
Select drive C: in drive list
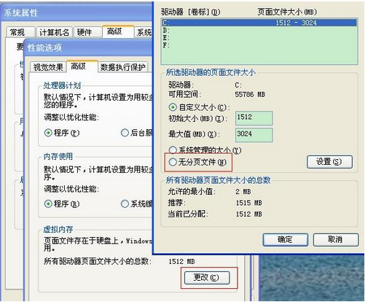pyautogui.click(x=259, y=23)
